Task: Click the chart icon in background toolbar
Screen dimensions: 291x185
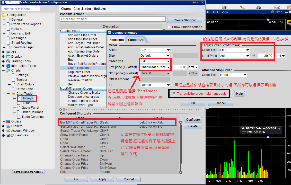Action: click(x=277, y=8)
